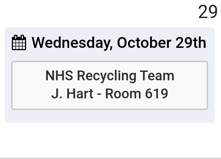Click the blue panel area below the event
The height and width of the screenshot is (159, 221).
[110, 116]
